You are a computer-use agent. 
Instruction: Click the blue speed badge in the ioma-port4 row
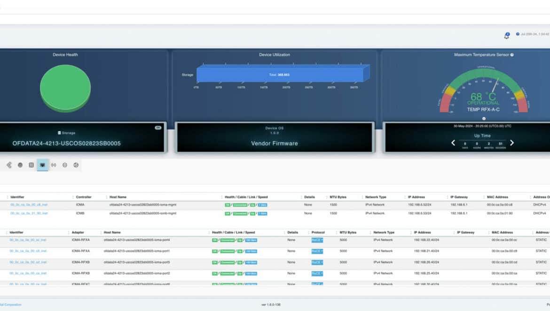251,240
